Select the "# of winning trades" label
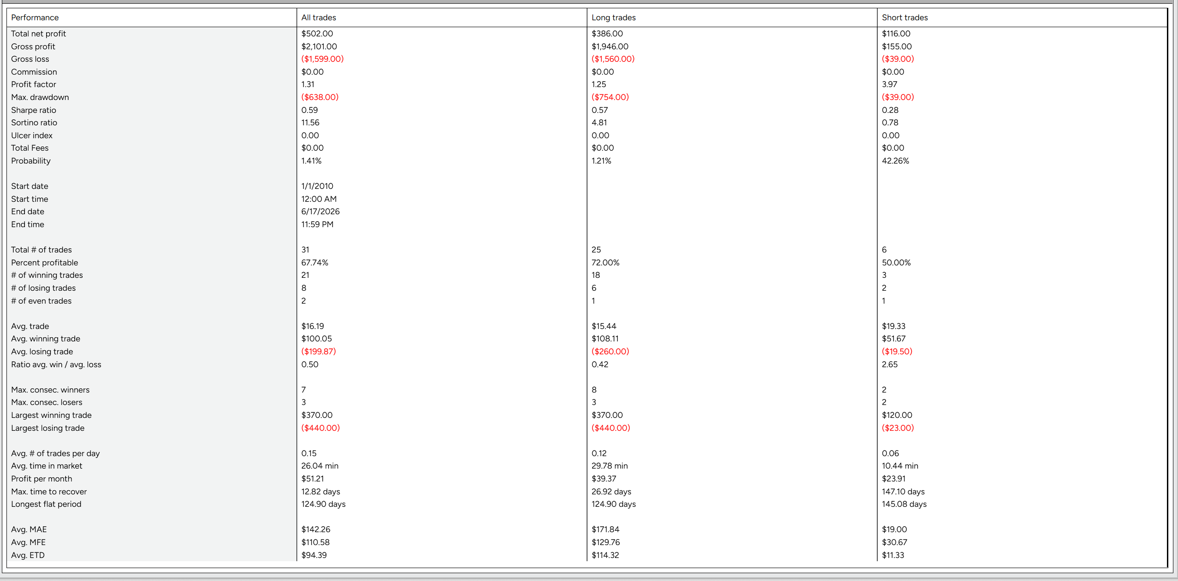 tap(47, 275)
